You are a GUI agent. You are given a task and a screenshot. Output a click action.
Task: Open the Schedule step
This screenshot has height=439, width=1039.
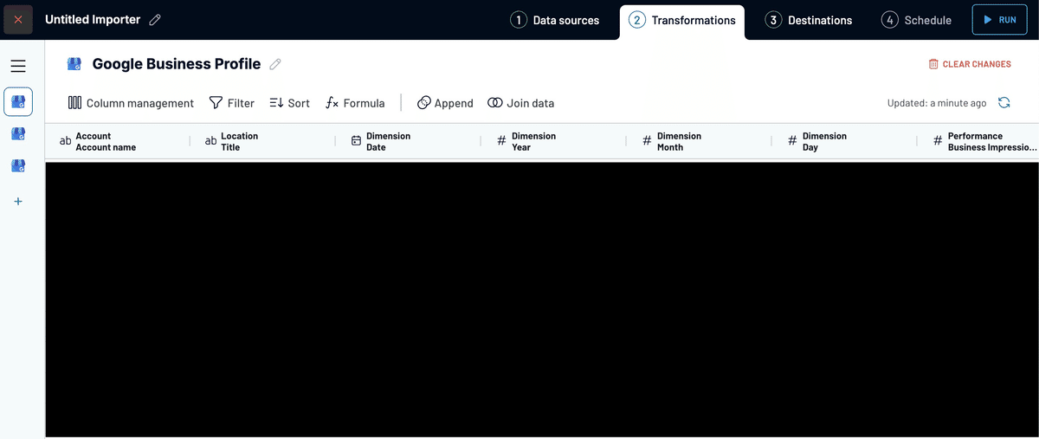pos(916,20)
